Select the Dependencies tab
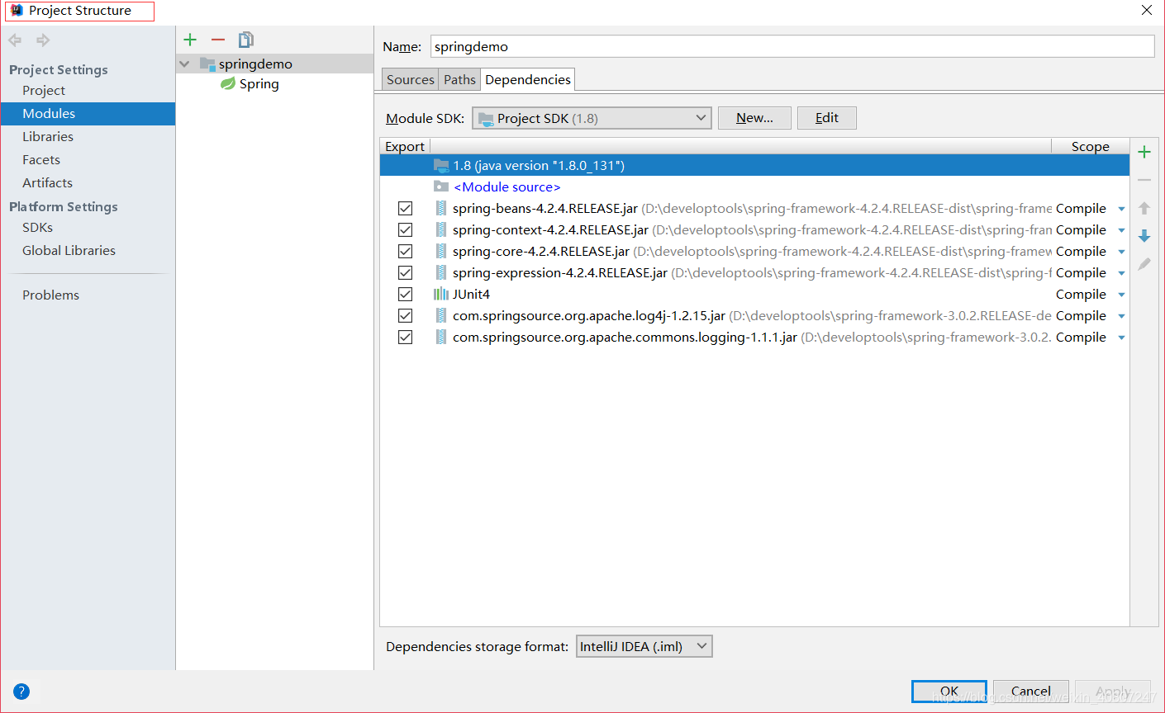The width and height of the screenshot is (1165, 713). point(528,79)
